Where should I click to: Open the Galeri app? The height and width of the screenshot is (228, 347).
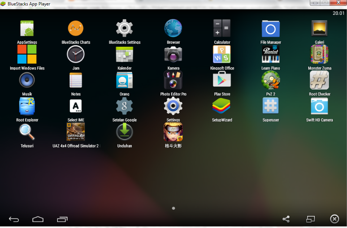point(319,28)
